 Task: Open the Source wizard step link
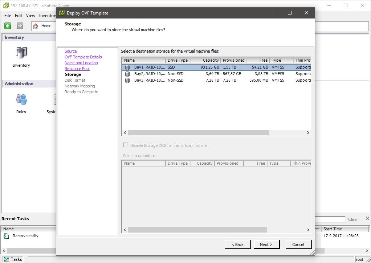click(70, 51)
